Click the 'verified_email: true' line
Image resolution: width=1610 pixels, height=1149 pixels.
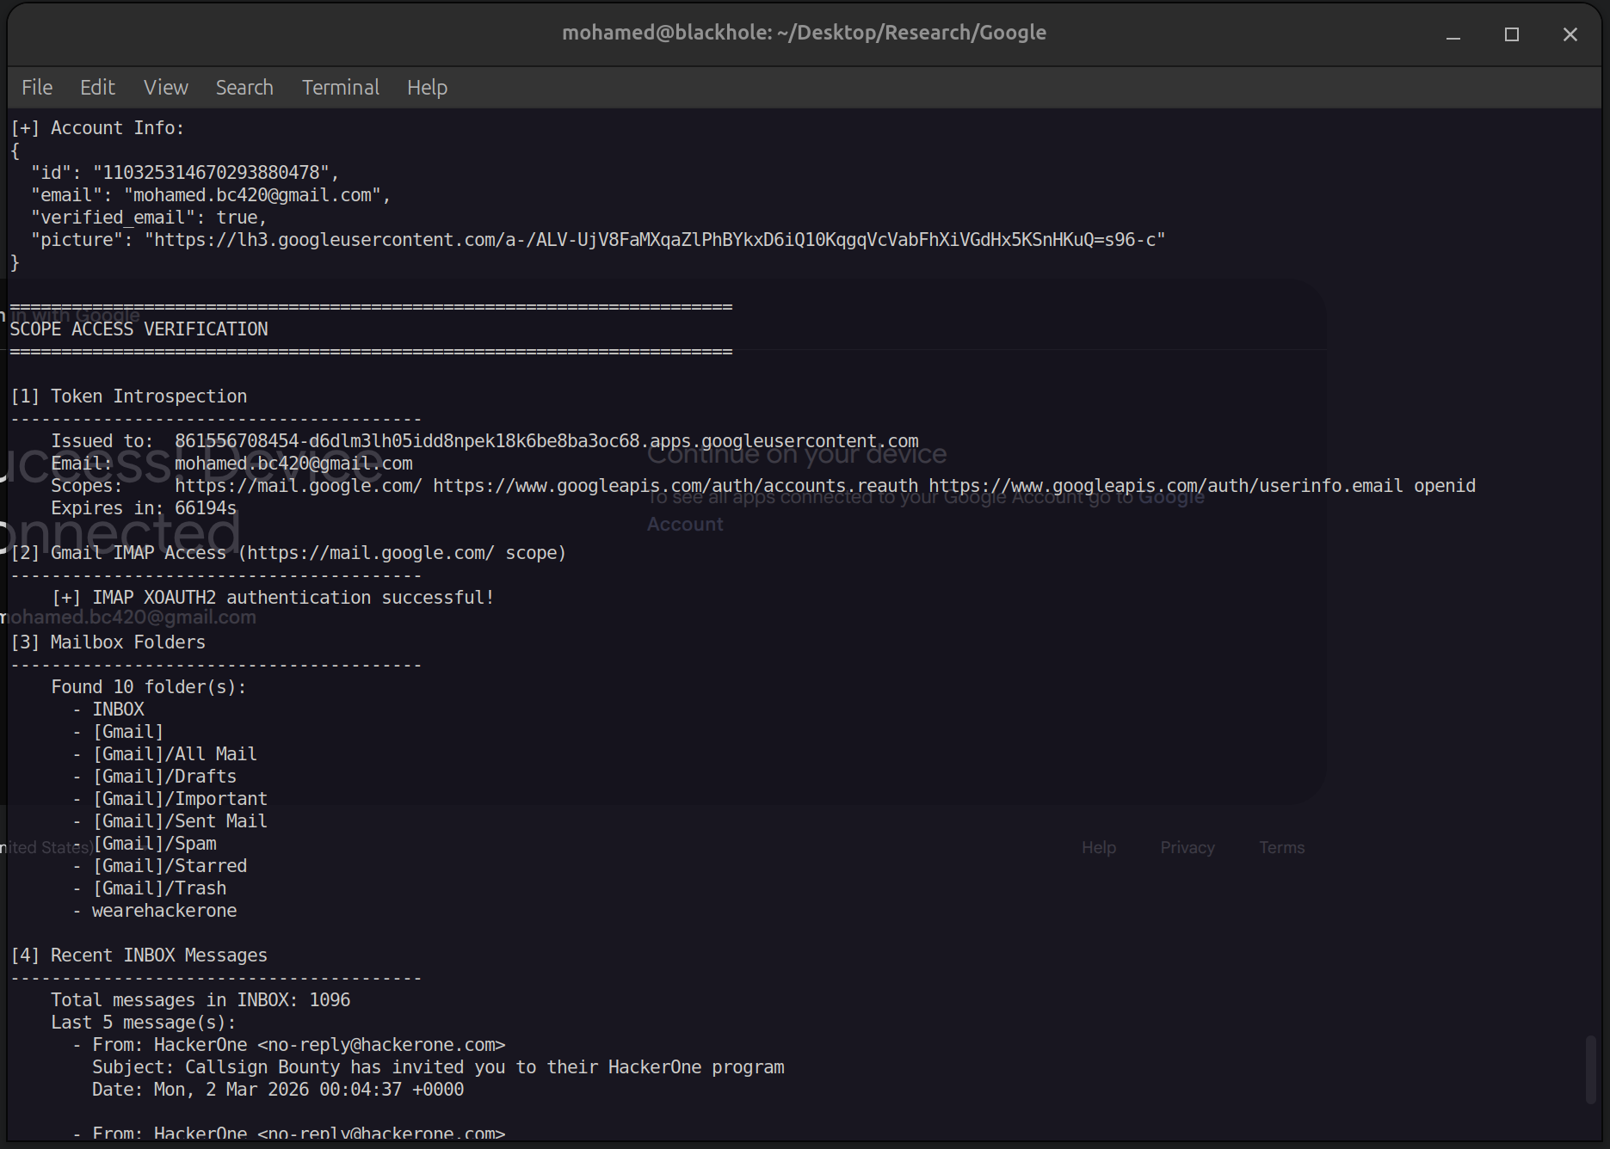tap(149, 218)
